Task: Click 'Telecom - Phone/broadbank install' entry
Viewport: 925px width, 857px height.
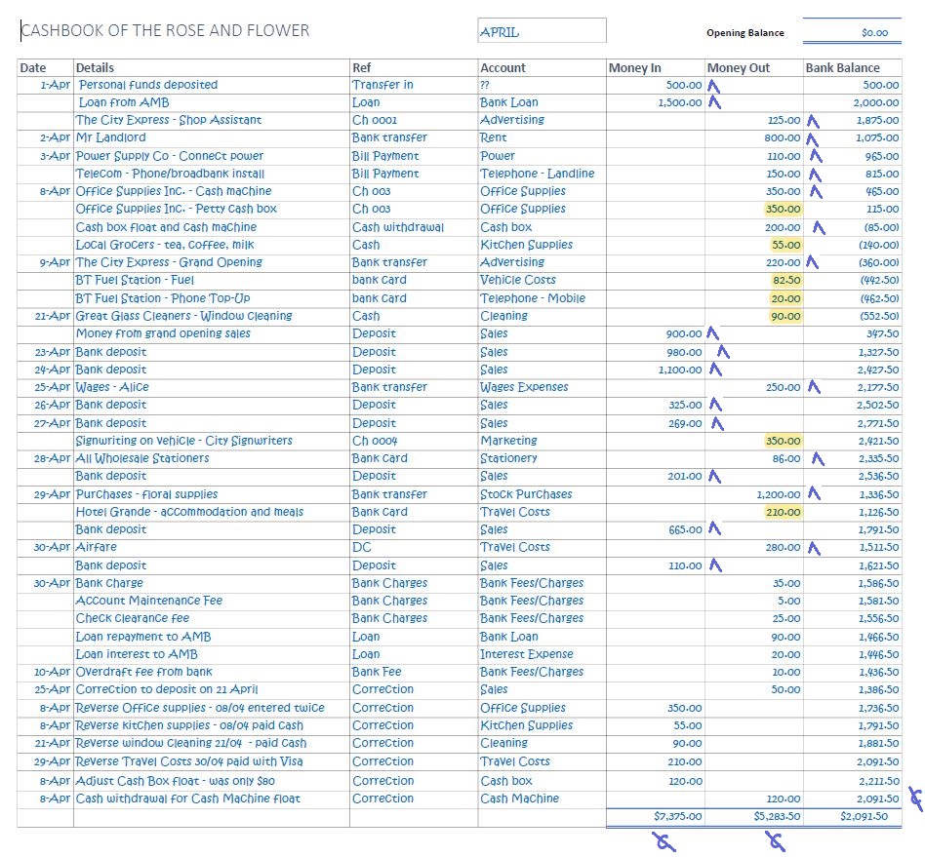Action: point(170,174)
